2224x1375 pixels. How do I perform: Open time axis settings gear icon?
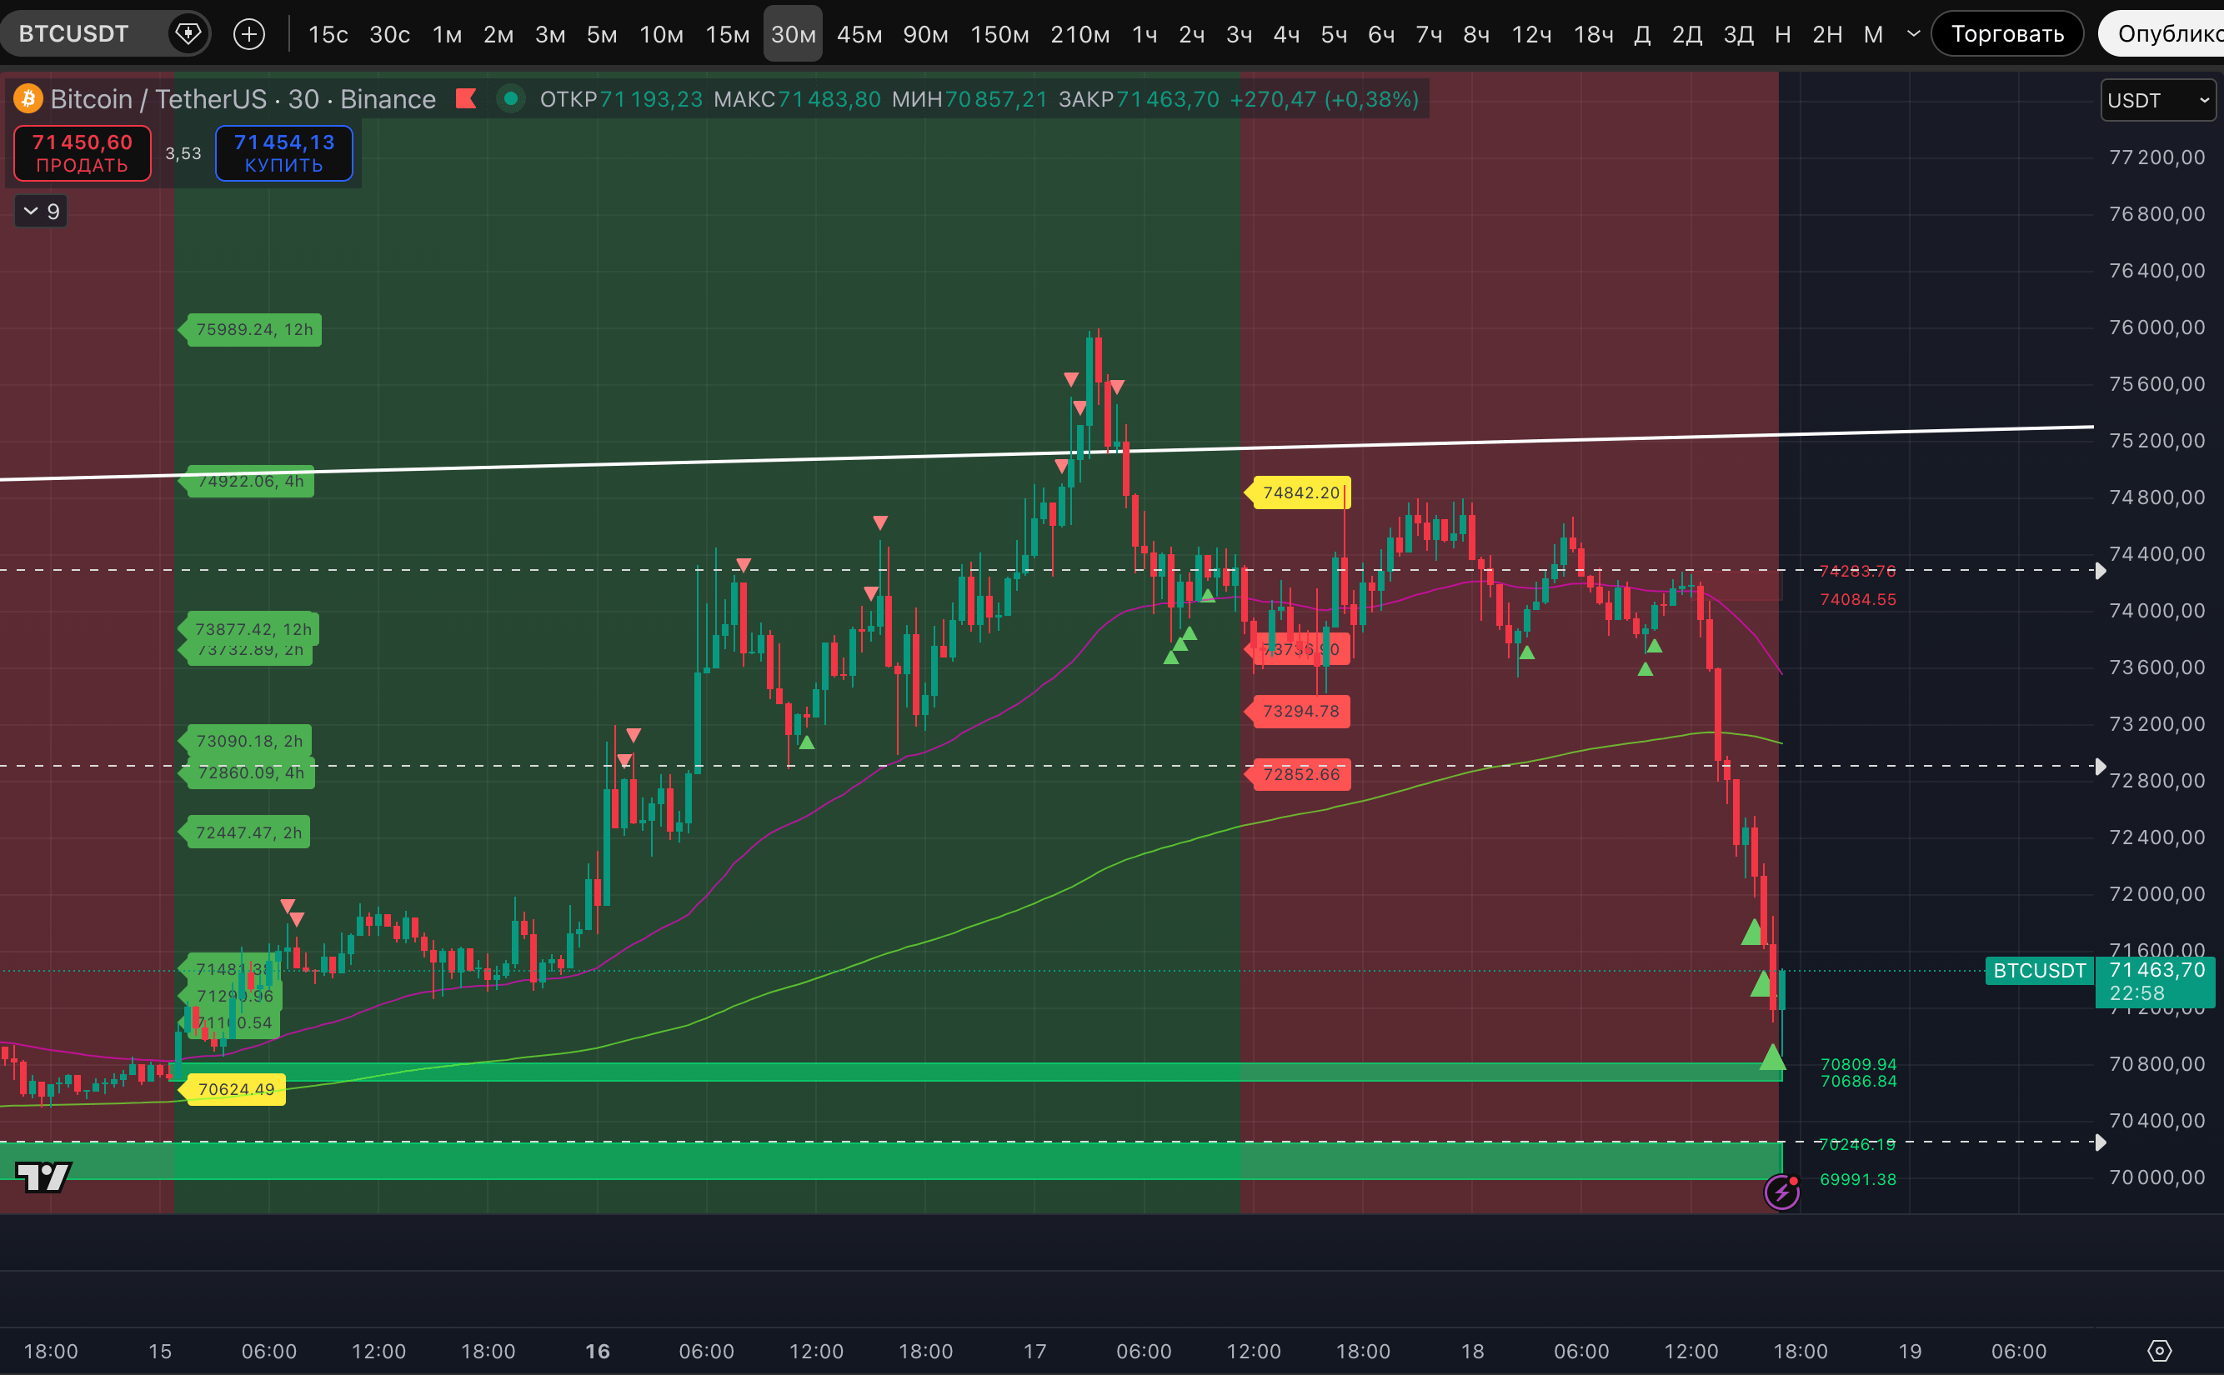point(2160,1351)
